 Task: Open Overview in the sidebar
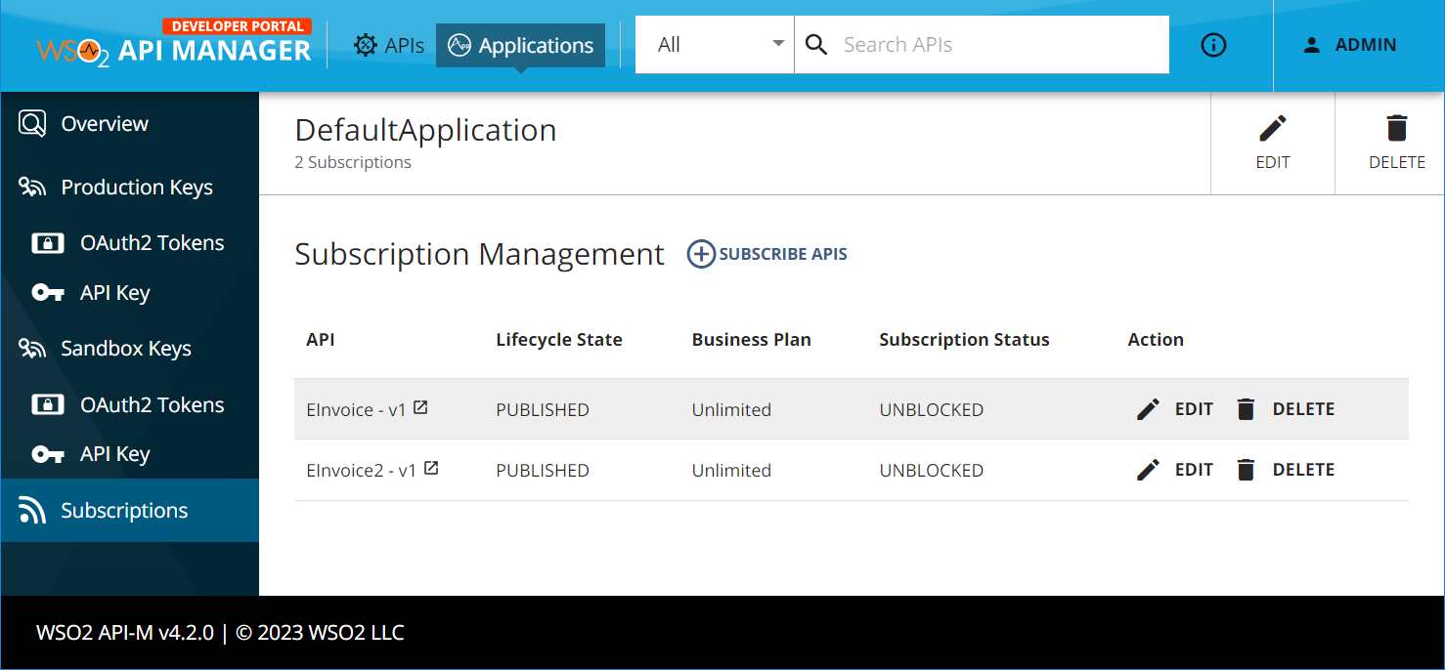[x=130, y=124]
